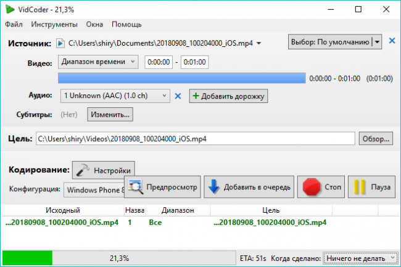Open Инструменты menu
The height and width of the screenshot is (267, 401).
click(x=54, y=25)
